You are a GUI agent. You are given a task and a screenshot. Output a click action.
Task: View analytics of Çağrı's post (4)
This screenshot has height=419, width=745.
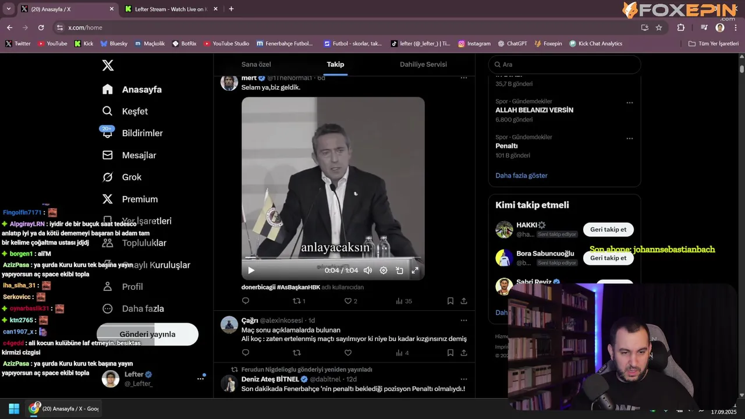[402, 353]
